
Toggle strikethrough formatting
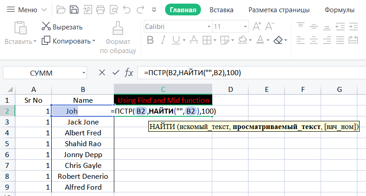pos(194,40)
